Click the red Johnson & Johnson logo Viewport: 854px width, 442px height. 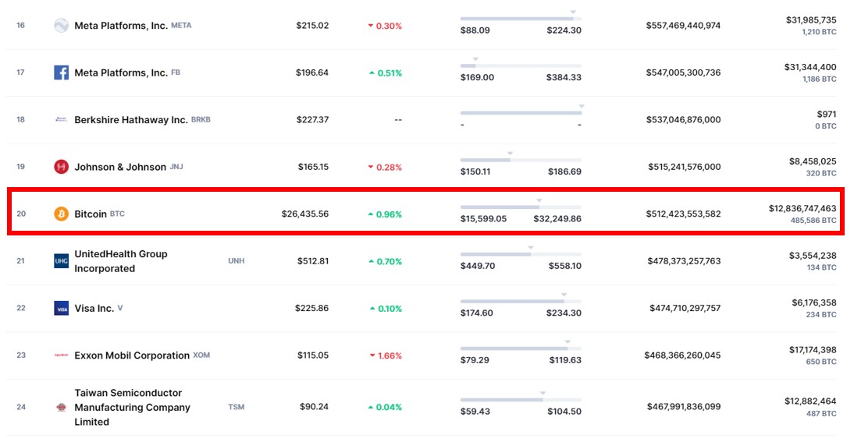(61, 167)
